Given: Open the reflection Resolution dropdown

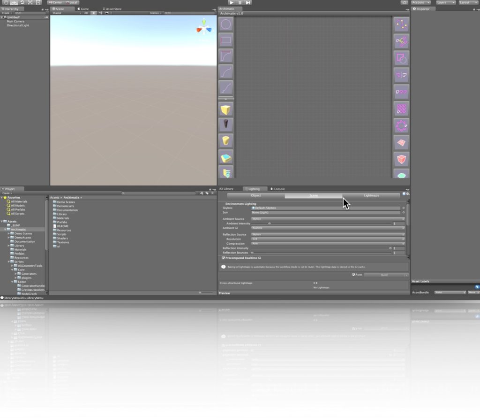Looking at the screenshot, I should [x=328, y=239].
